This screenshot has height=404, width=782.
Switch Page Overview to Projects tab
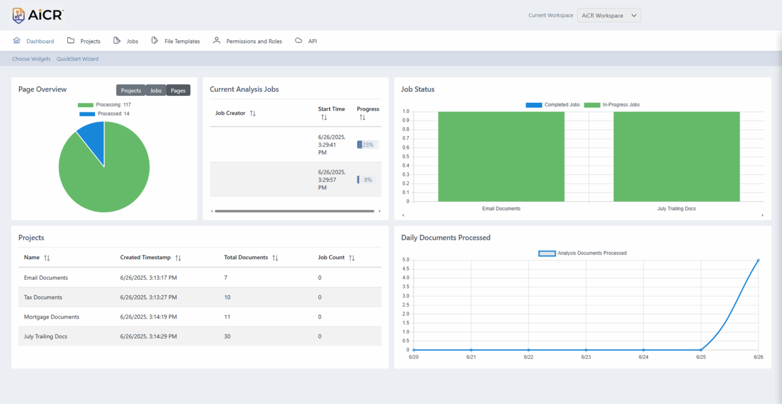click(131, 90)
